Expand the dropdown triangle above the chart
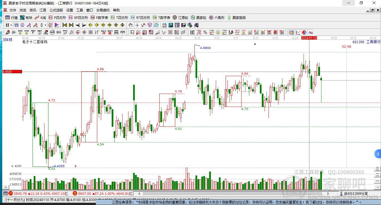Viewport: 381px width, 205px height. click(x=255, y=44)
